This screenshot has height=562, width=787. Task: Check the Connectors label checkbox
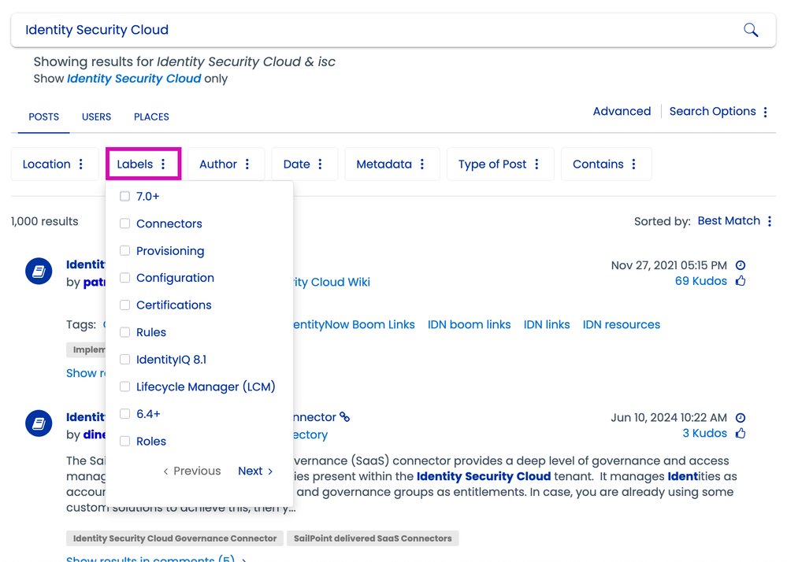click(124, 224)
